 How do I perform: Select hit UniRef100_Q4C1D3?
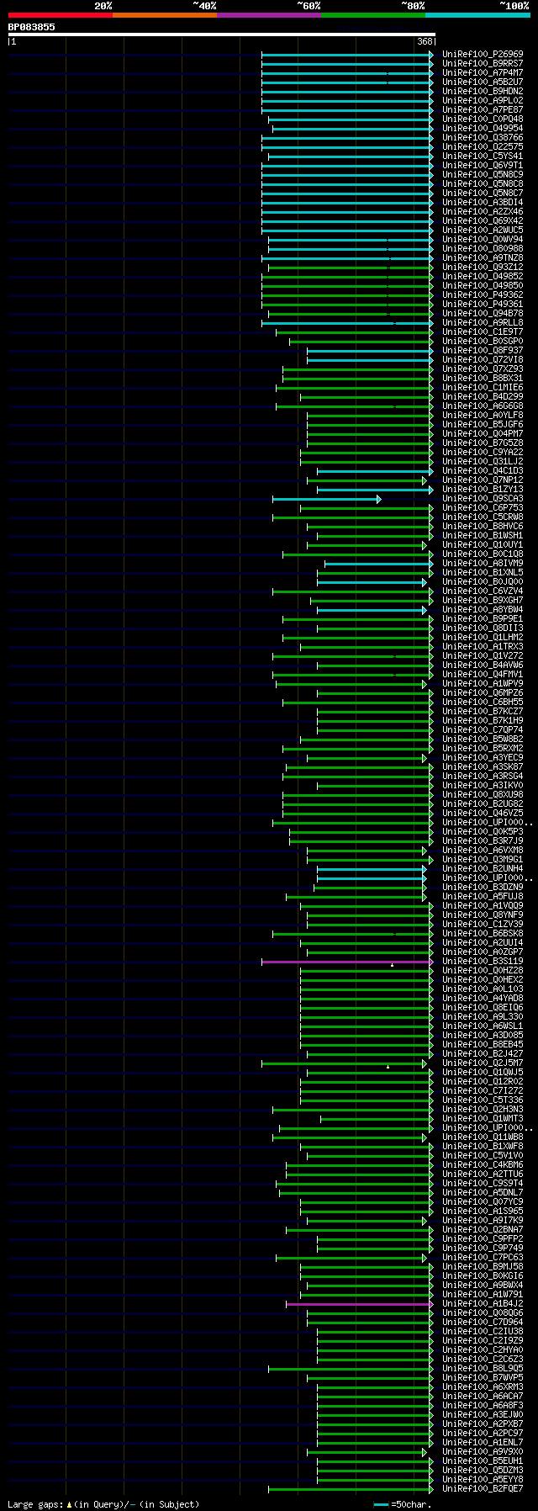(x=483, y=471)
